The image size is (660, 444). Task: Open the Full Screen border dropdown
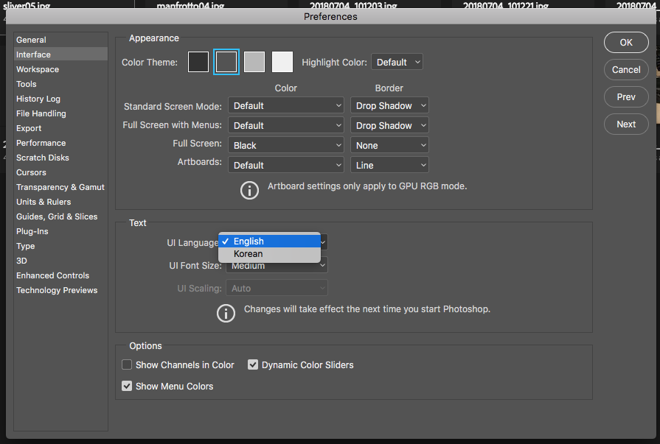tap(389, 146)
